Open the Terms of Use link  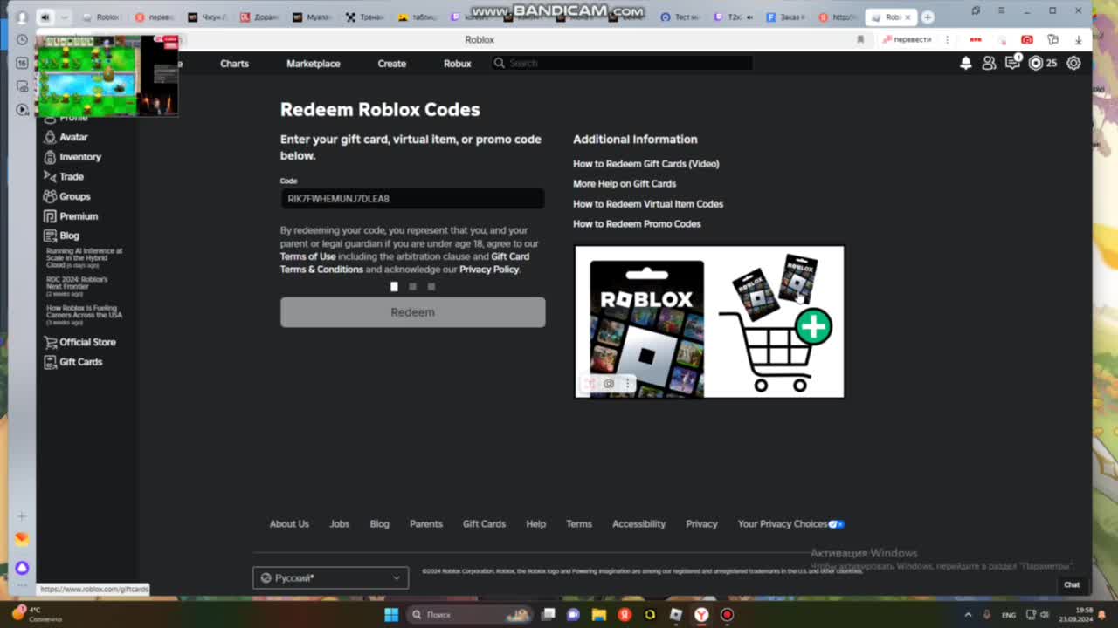tap(307, 256)
